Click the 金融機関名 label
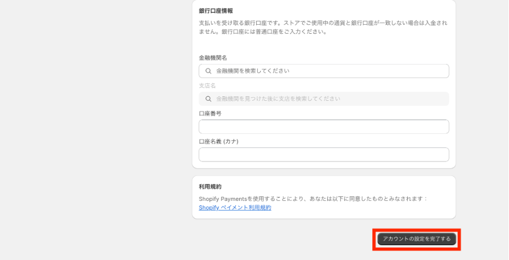509x260 pixels. coord(213,58)
